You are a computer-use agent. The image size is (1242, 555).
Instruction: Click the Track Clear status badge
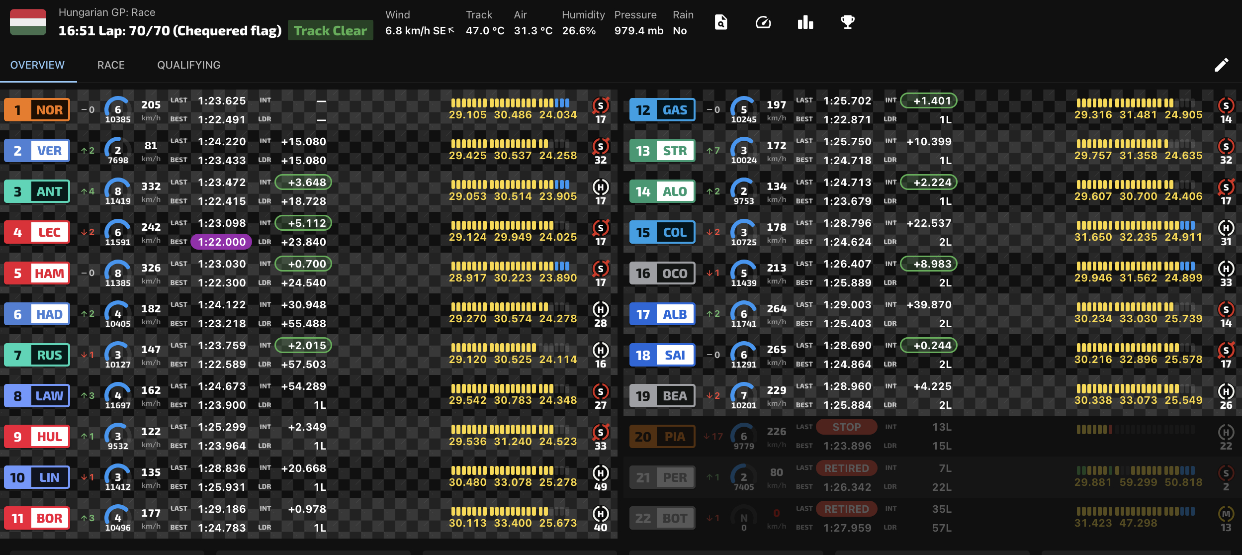point(331,30)
